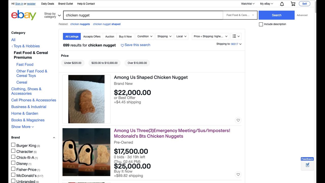Image resolution: width=325 pixels, height=183 pixels.
Task: Filter by the Under $220.00 price range
Action: 73,63
